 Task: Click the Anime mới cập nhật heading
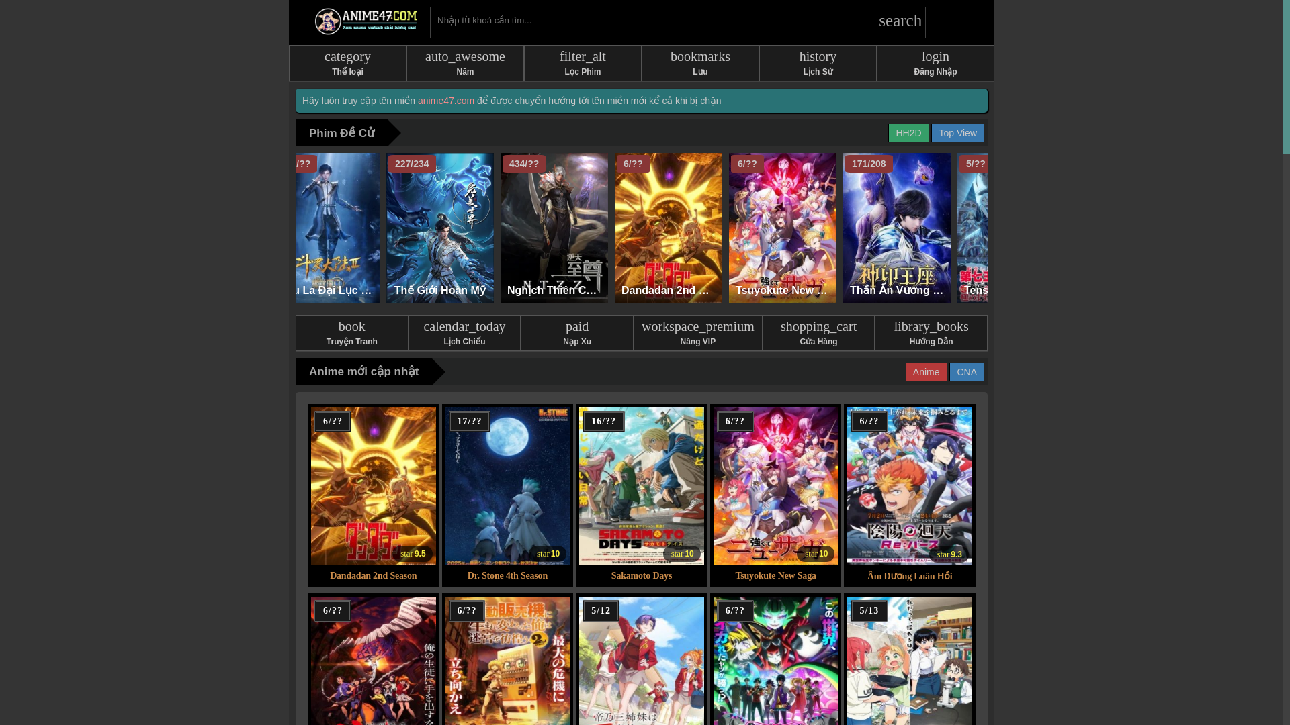[363, 372]
